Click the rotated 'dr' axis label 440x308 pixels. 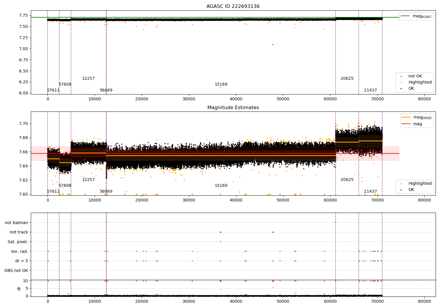pos(19,288)
